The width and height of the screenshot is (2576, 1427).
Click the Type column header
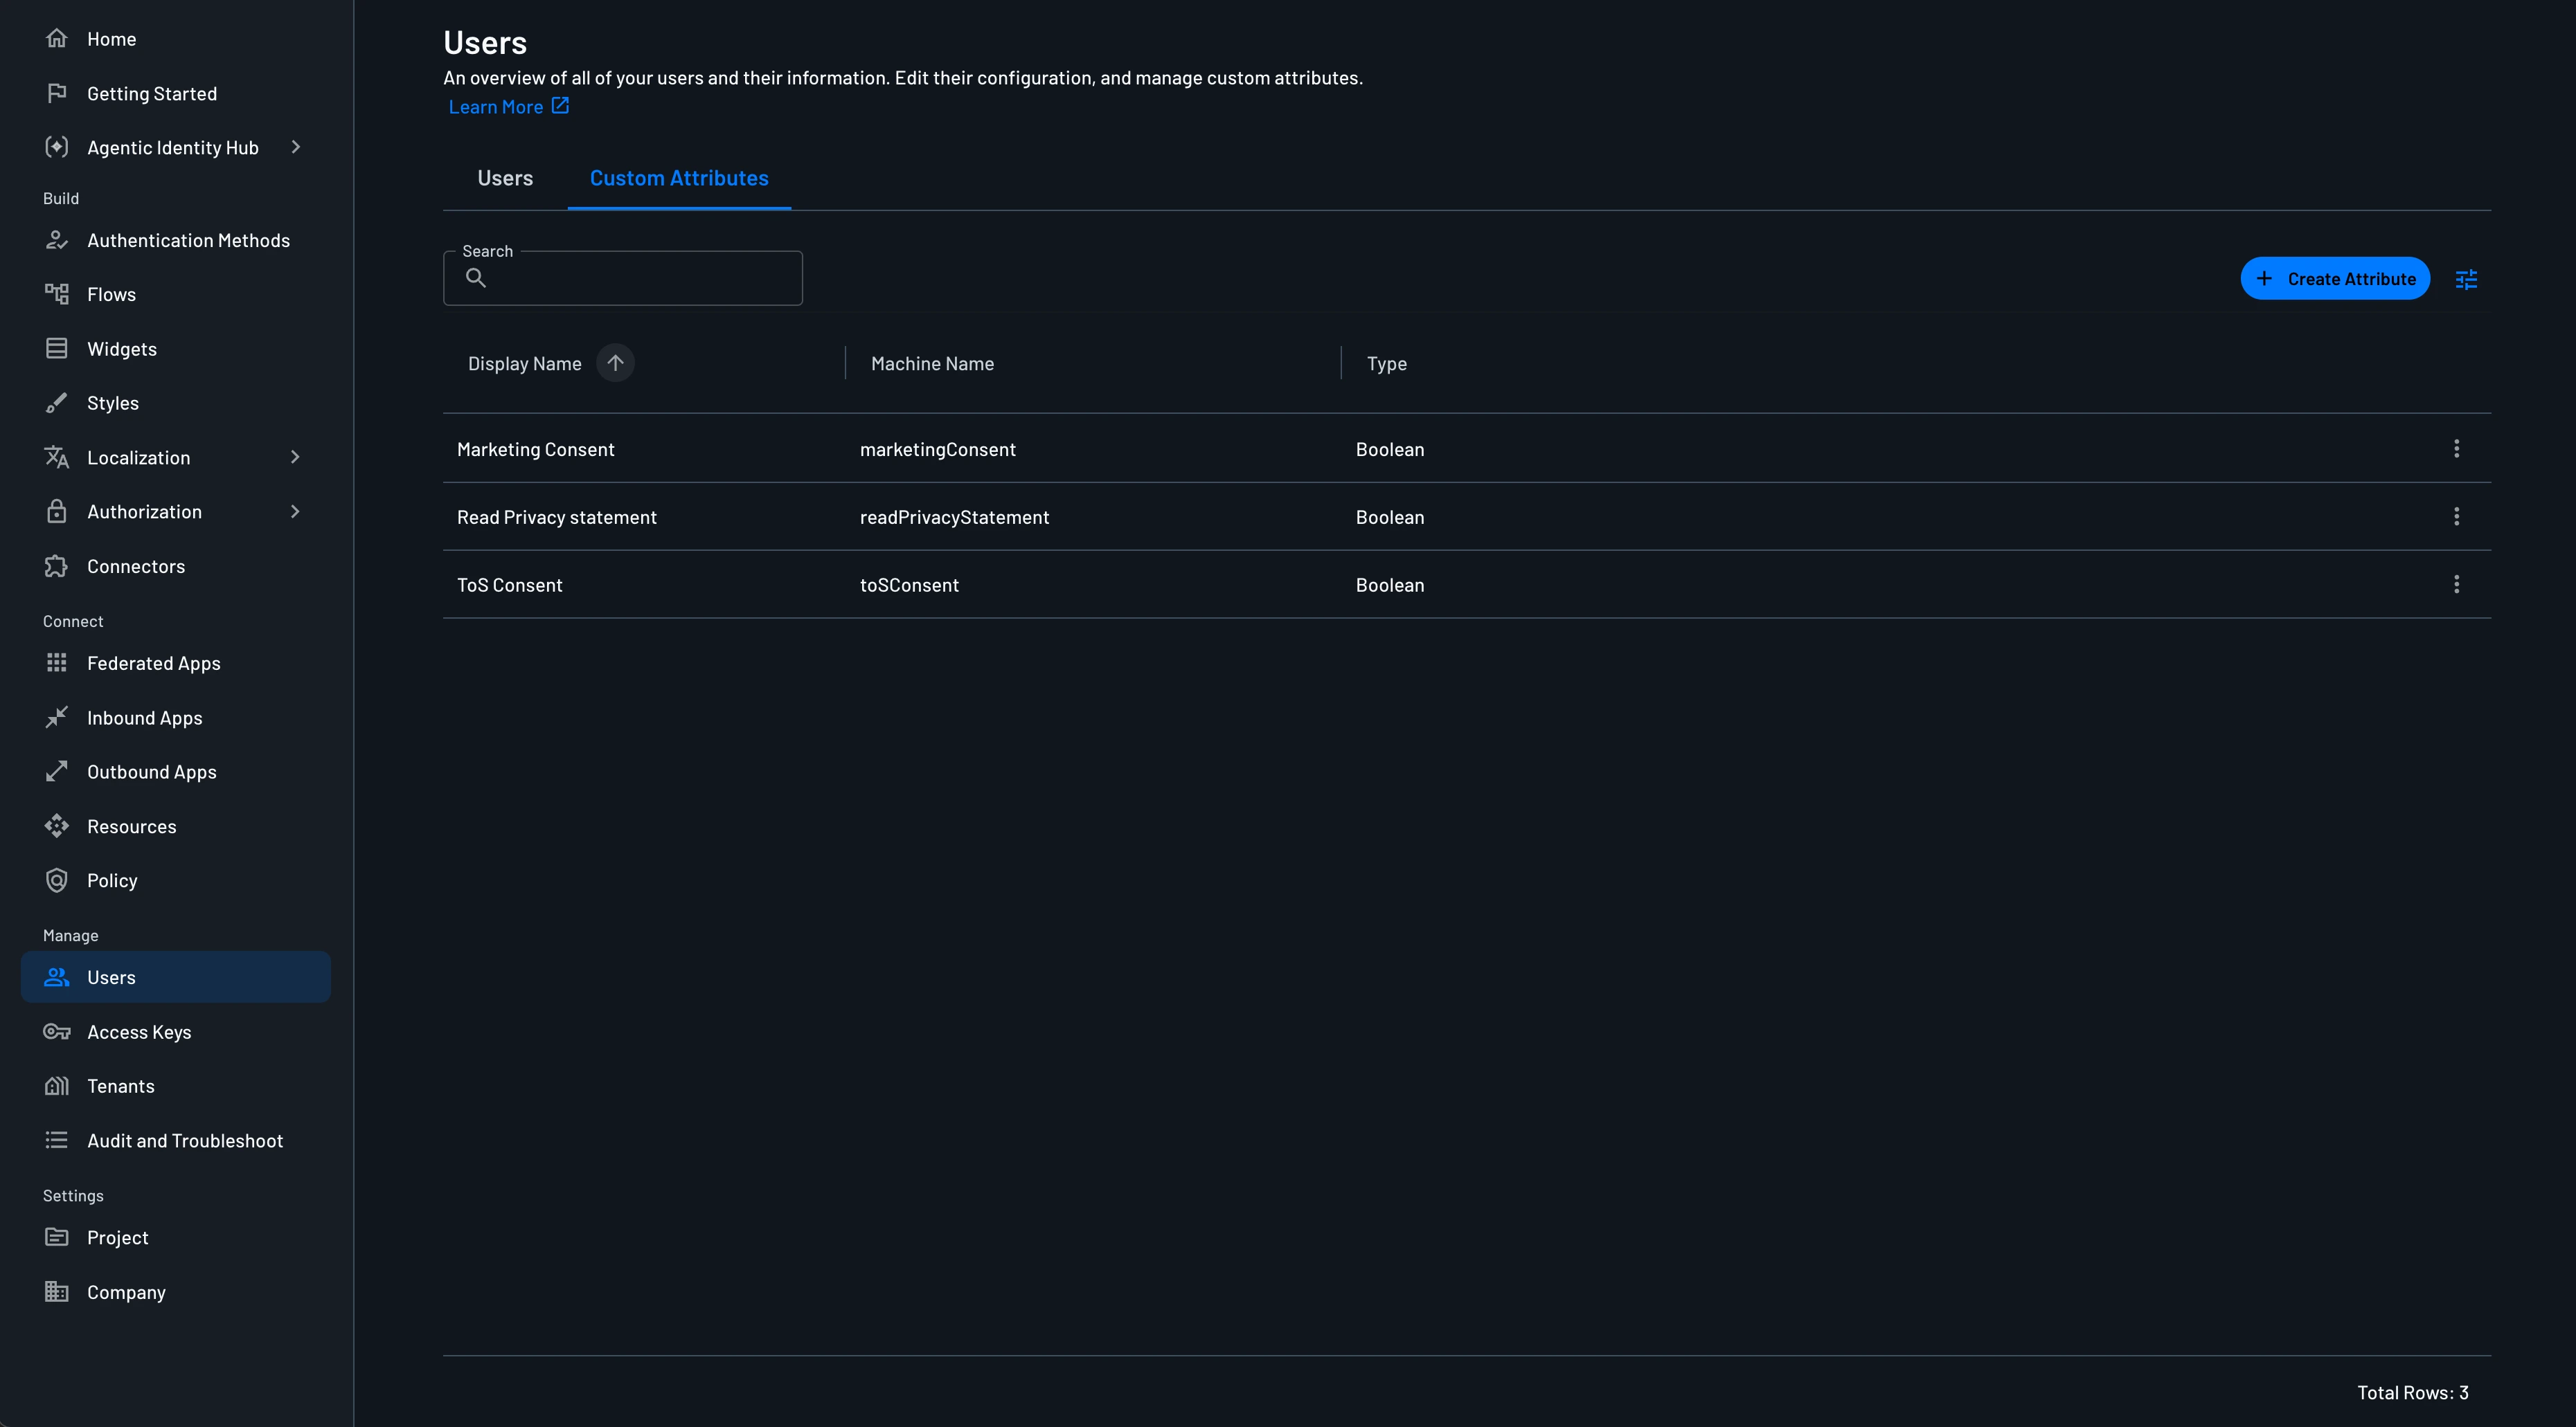[1386, 364]
